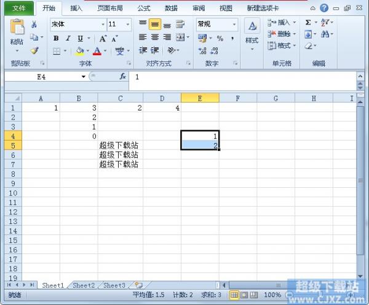
Task: Expand Name Box dropdown arrow
Action: coord(83,77)
